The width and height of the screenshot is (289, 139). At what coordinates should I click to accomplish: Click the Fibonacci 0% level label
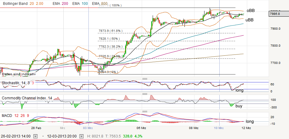click(x=108, y=72)
